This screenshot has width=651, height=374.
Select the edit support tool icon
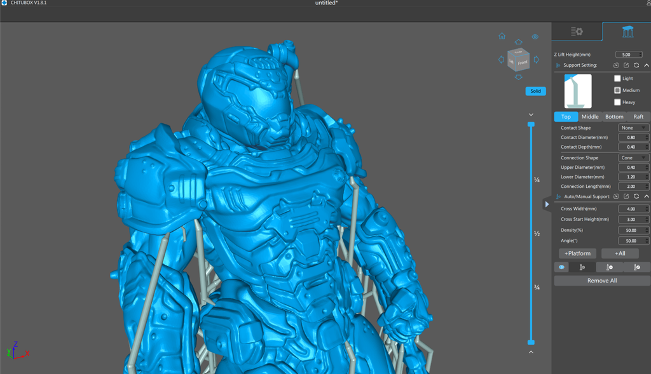coord(638,267)
